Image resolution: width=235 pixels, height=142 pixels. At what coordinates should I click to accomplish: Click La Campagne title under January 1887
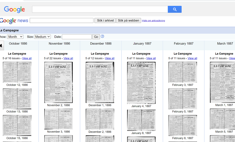(x=141, y=53)
